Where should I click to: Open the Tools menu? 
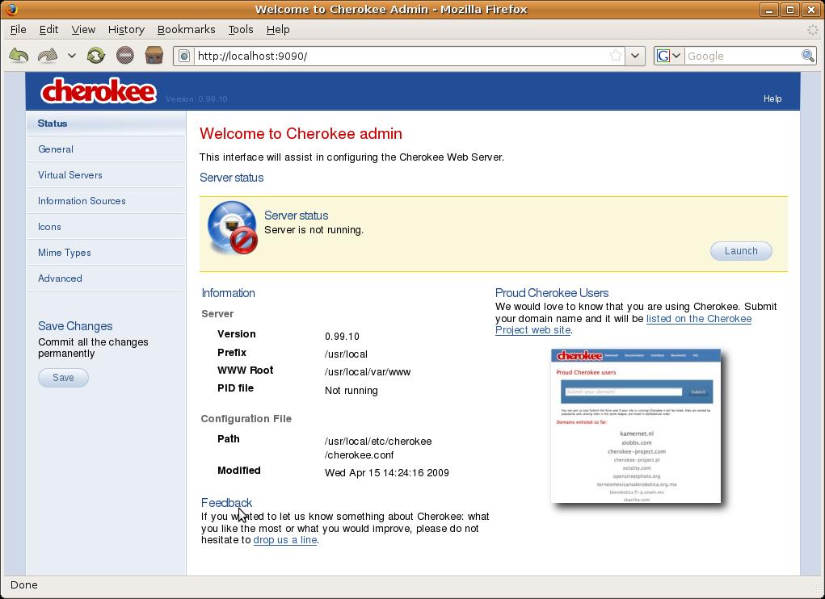coord(240,29)
